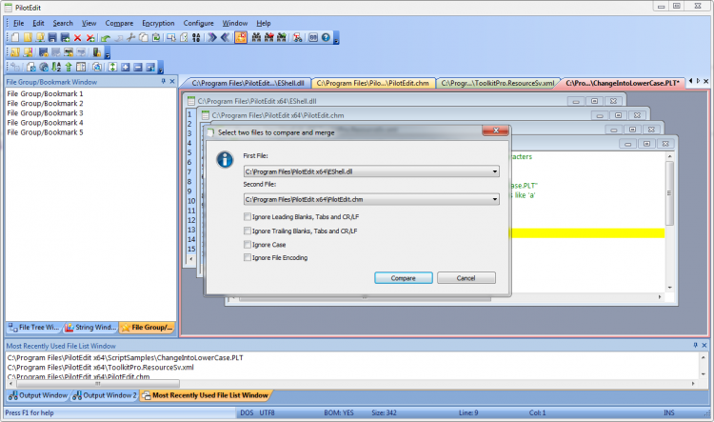Click the column mode toolbar icon

81,67
